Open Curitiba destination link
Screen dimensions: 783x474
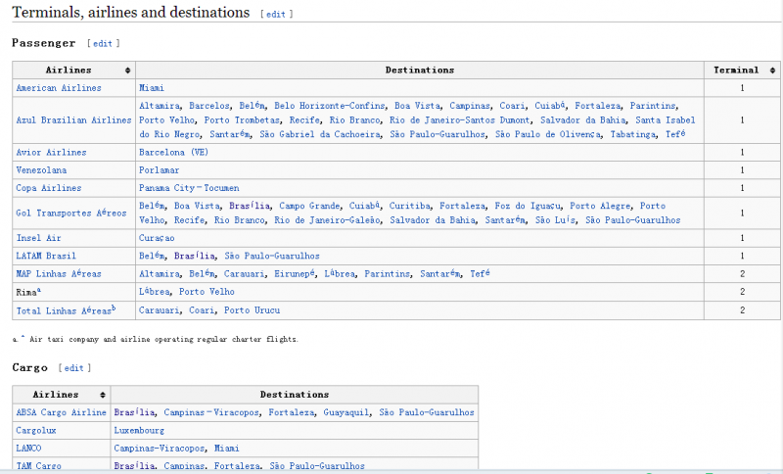[409, 206]
